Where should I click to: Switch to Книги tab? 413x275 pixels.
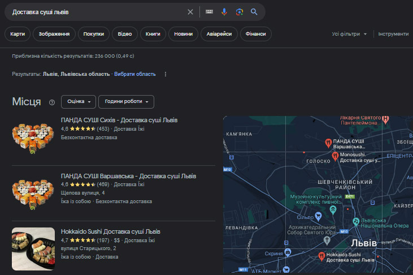point(153,34)
